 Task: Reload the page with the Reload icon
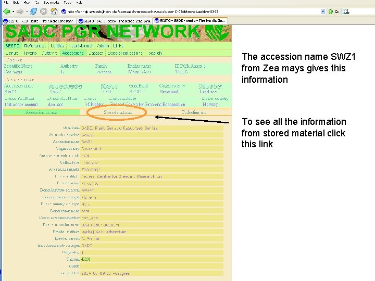pos(33,11)
